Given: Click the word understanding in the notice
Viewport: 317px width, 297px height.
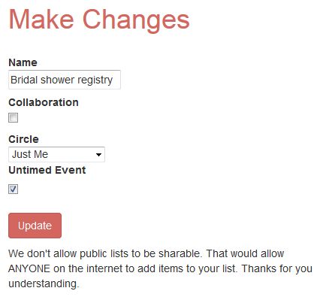Looking at the screenshot, I should click(x=44, y=283).
